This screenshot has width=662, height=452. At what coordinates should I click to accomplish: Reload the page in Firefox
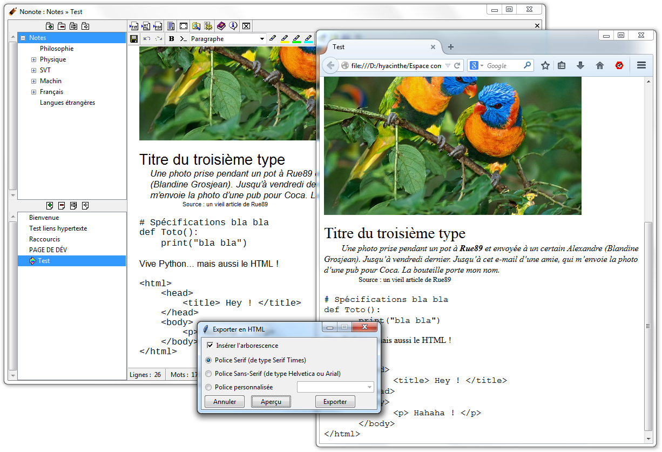tap(457, 65)
